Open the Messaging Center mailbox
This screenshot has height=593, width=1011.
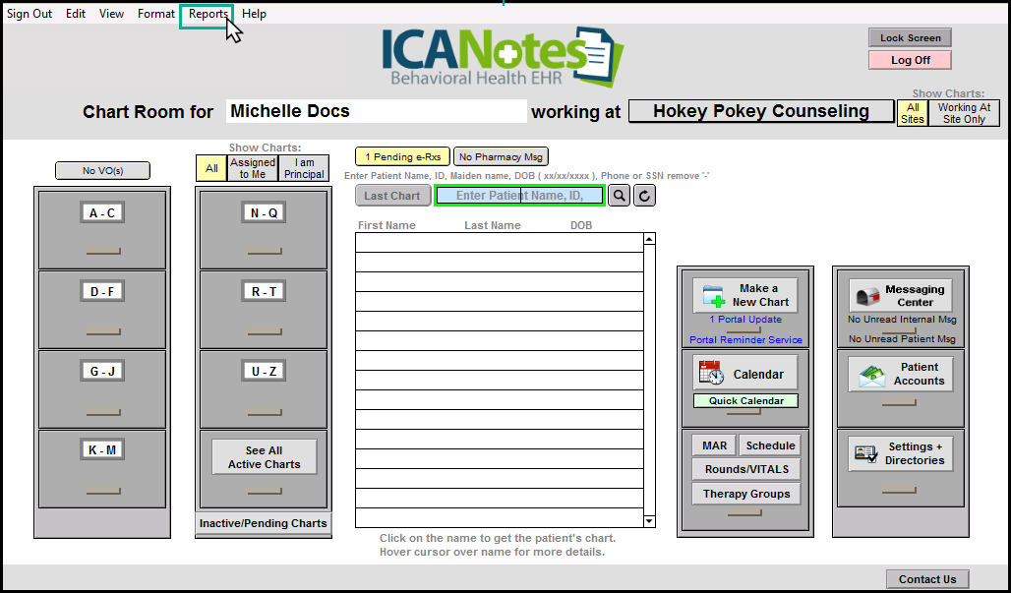(x=901, y=295)
